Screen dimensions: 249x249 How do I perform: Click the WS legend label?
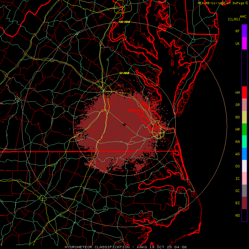tap(238, 154)
